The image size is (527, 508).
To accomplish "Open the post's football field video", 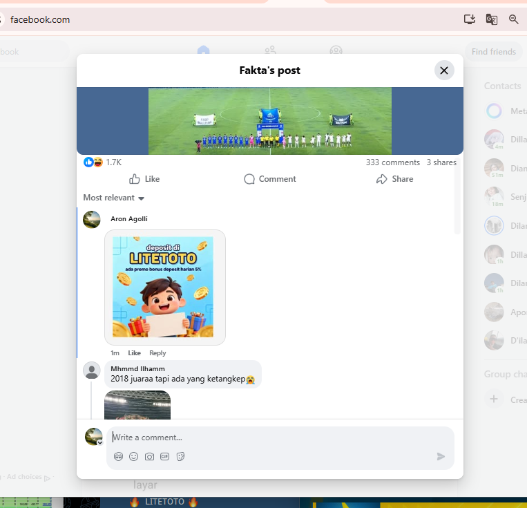I will [x=270, y=121].
